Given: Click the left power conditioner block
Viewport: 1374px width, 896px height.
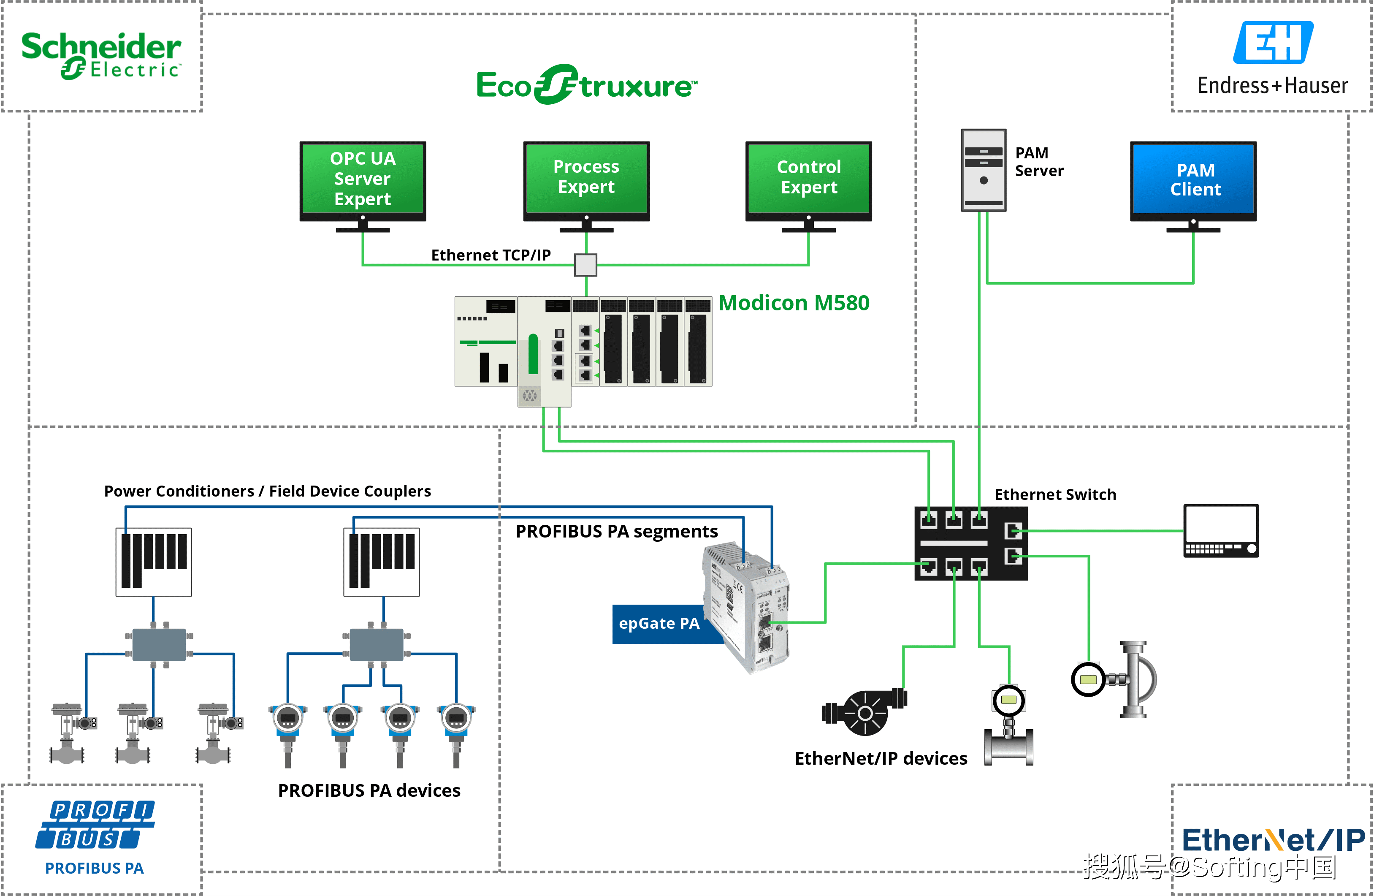Looking at the screenshot, I should 154,562.
